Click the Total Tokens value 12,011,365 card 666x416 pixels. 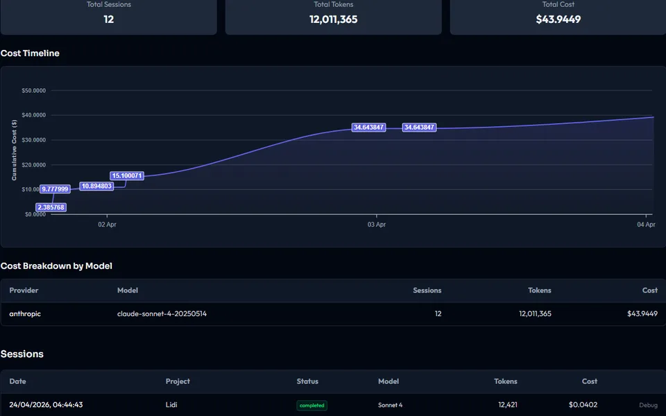point(334,19)
